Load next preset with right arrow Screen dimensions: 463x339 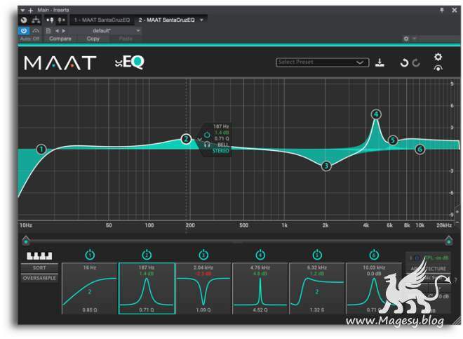(x=63, y=31)
